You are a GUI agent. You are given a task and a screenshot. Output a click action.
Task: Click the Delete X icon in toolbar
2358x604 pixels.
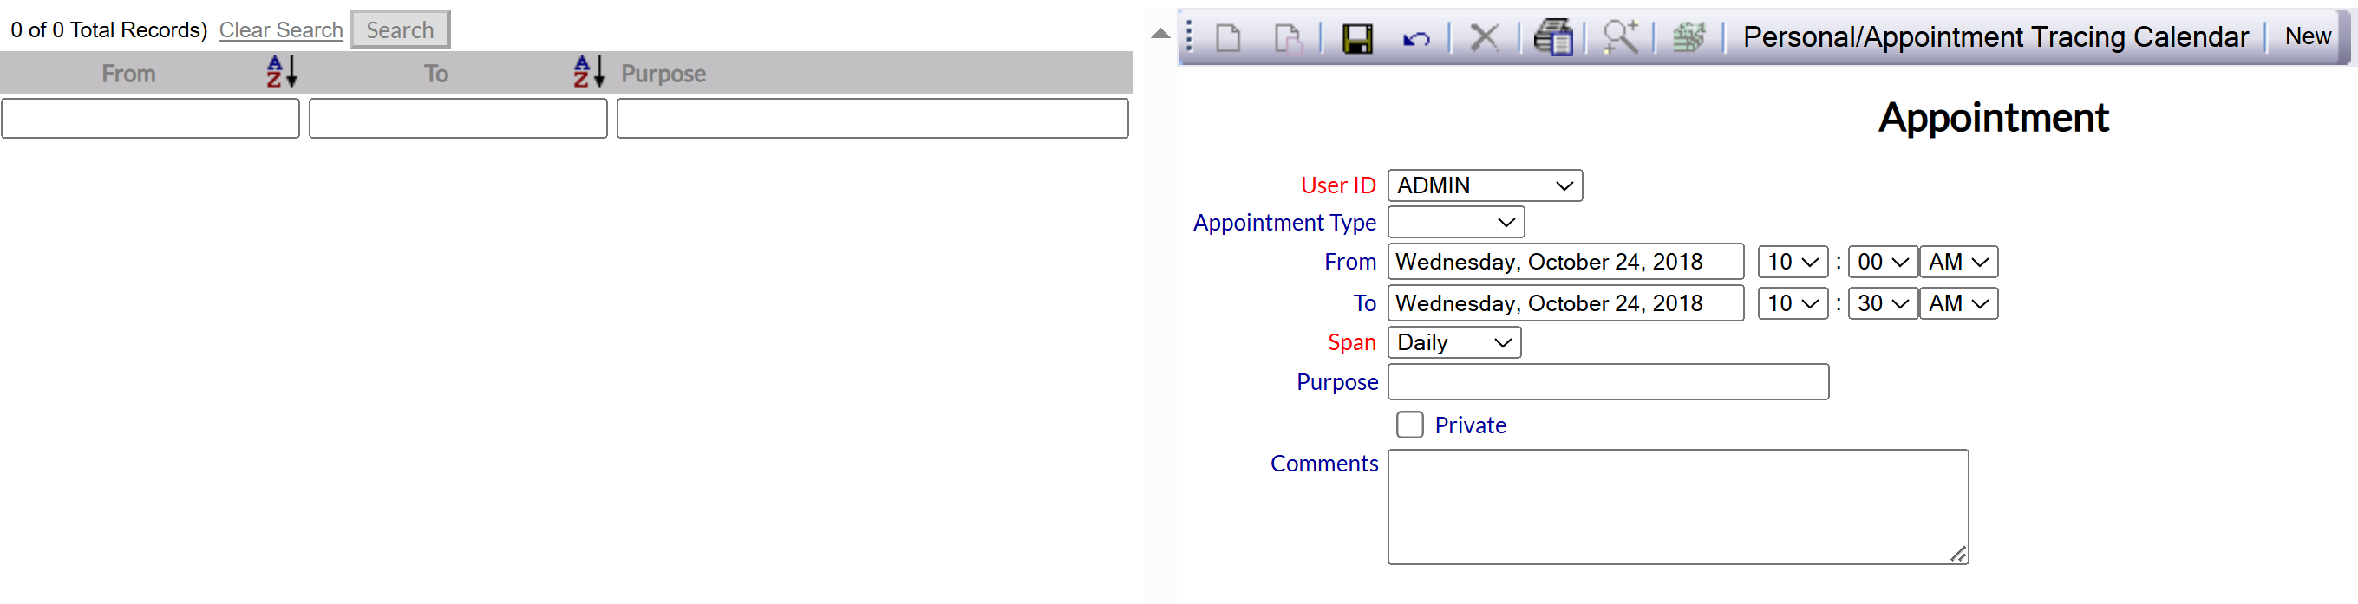[1484, 38]
